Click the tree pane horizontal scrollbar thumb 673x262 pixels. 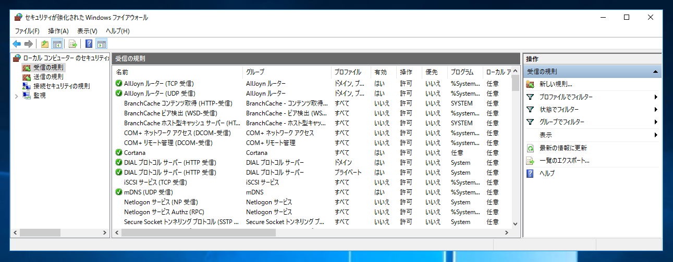[41, 232]
